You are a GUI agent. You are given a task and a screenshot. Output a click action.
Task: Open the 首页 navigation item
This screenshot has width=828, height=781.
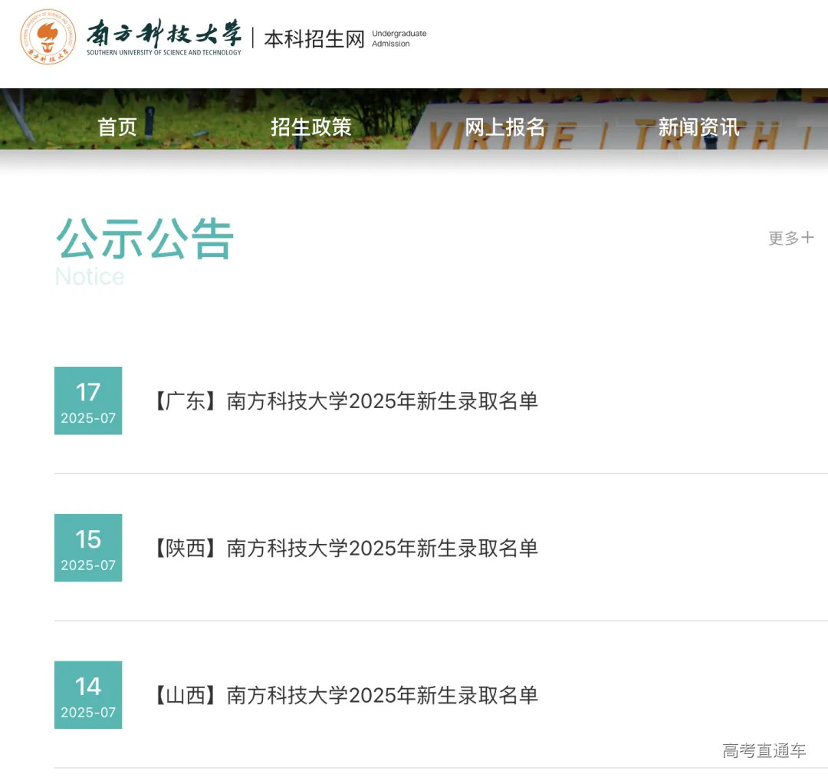tap(117, 127)
